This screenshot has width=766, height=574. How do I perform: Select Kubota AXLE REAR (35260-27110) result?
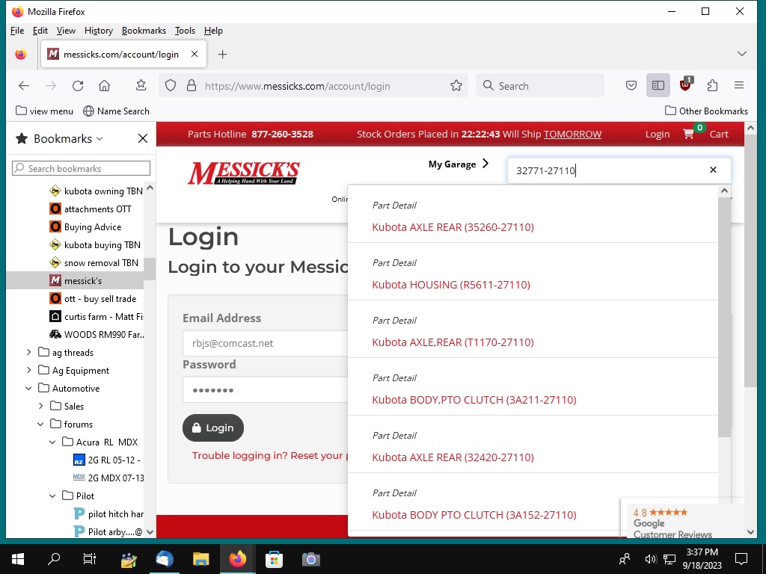pos(453,227)
